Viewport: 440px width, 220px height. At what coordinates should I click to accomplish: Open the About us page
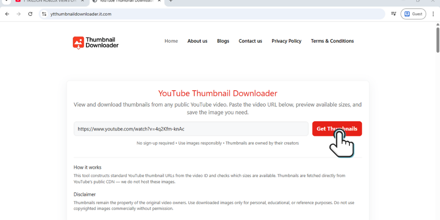[x=197, y=41]
